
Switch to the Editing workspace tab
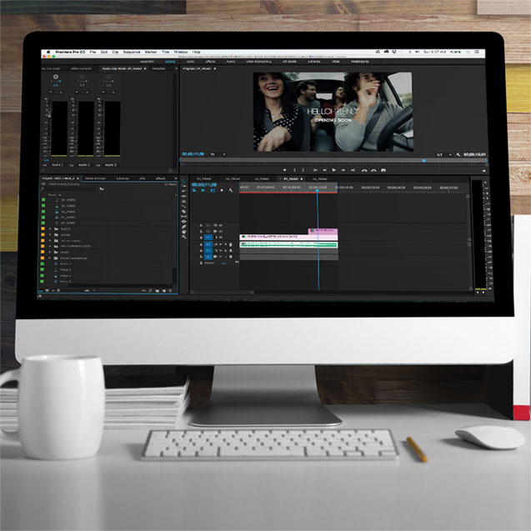(x=169, y=61)
